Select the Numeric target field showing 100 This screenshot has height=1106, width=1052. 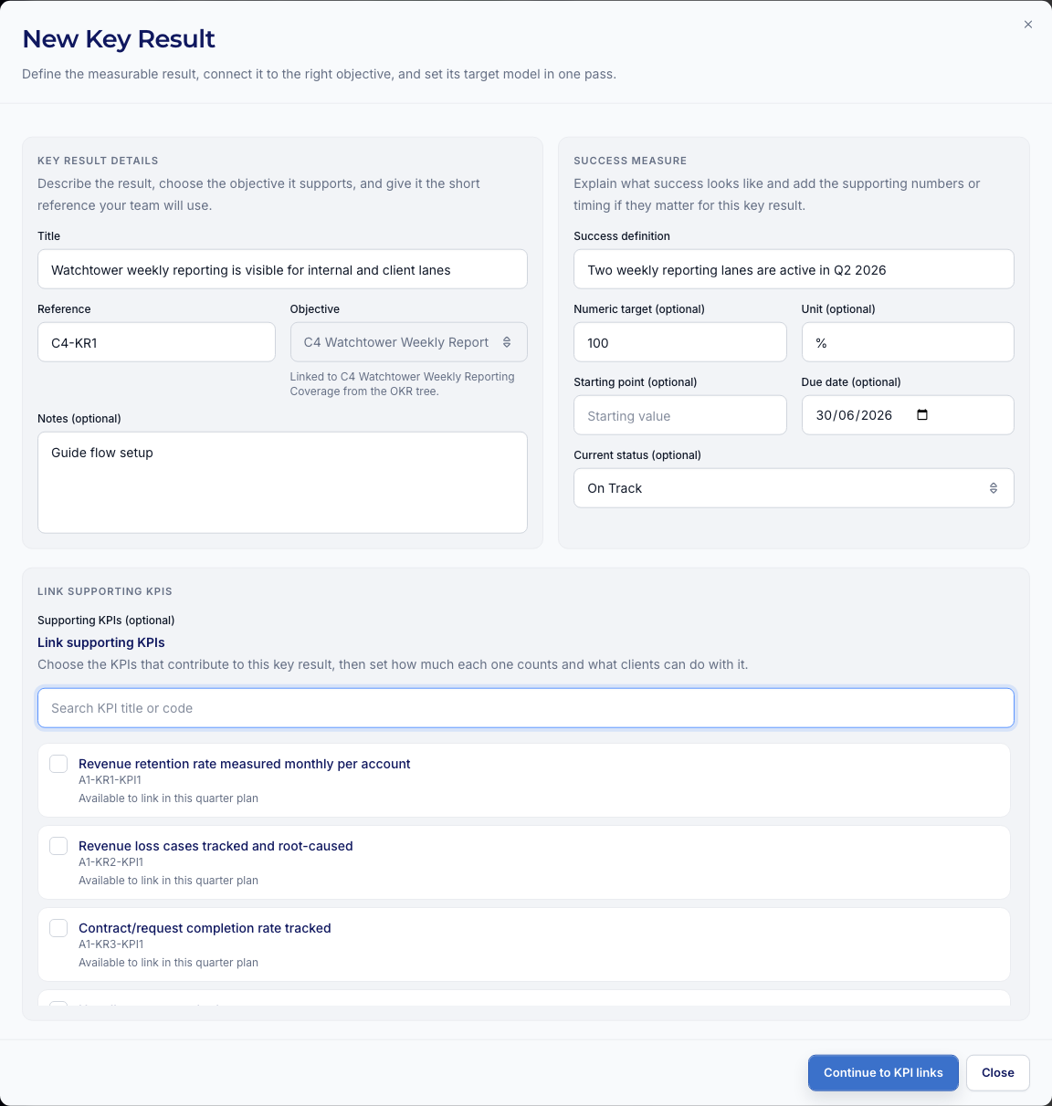click(x=679, y=341)
